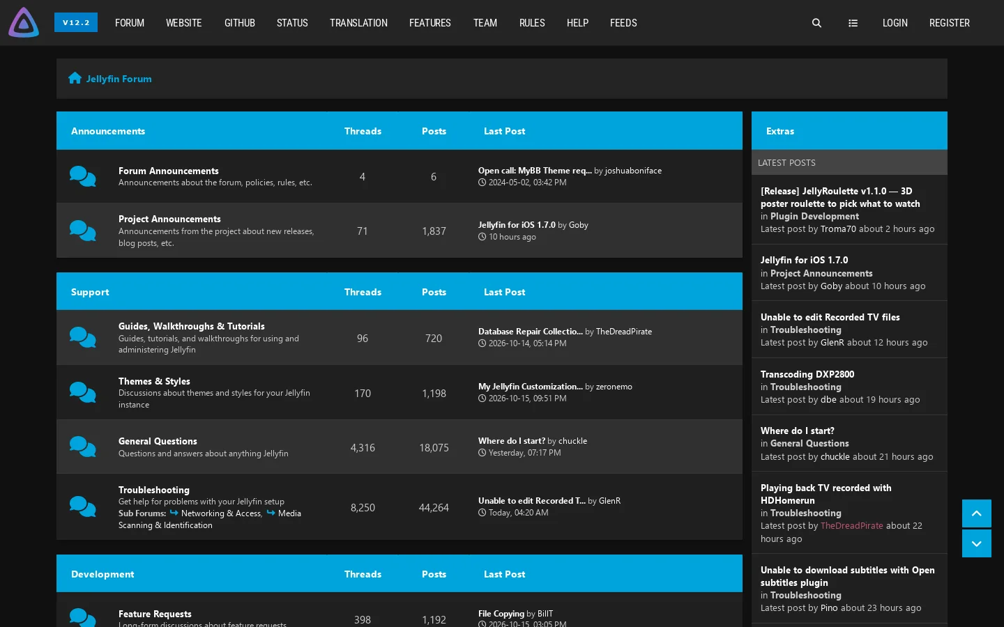Open the RULES nav item
This screenshot has height=627, width=1004.
pyautogui.click(x=532, y=23)
